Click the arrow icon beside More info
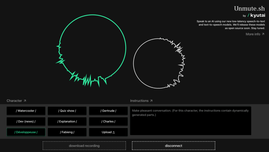269x152 pixels. pyautogui.click(x=263, y=34)
